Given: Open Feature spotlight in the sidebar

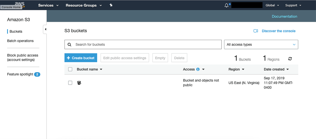Looking at the screenshot, I should click(20, 74).
